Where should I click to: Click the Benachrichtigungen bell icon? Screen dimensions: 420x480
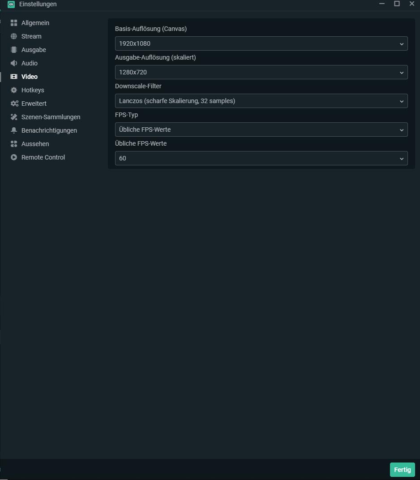(14, 130)
